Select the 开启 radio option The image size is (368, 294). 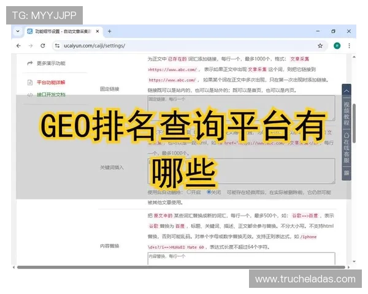(x=189, y=192)
